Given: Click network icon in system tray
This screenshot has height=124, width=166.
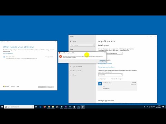Looking at the screenshot, I should [150, 107].
